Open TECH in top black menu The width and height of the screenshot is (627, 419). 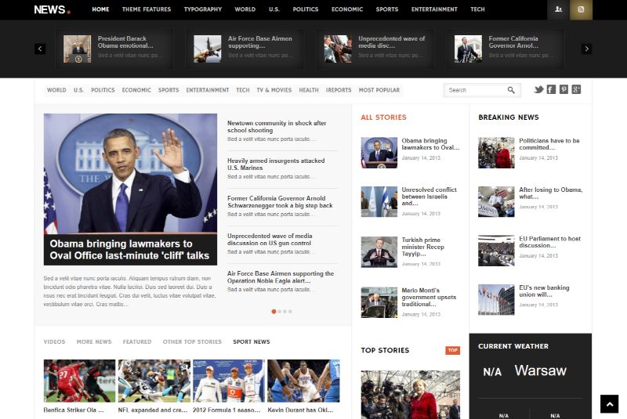pos(477,9)
